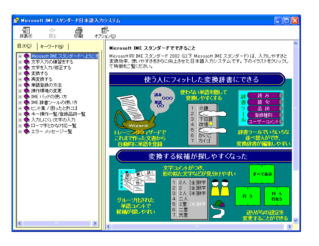
Task: Expand the エラー メッセージ一覧 node
Action: pyautogui.click(x=20, y=132)
